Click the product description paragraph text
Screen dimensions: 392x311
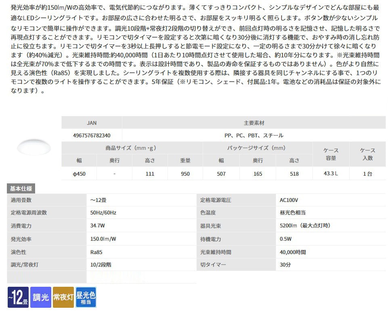194,48
